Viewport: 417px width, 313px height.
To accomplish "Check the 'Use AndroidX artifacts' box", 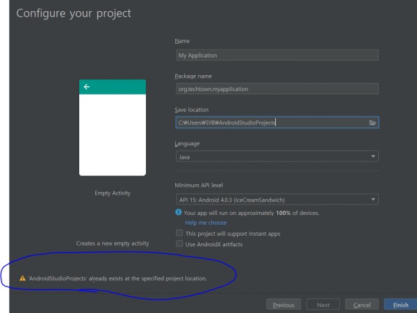I will pyautogui.click(x=179, y=244).
